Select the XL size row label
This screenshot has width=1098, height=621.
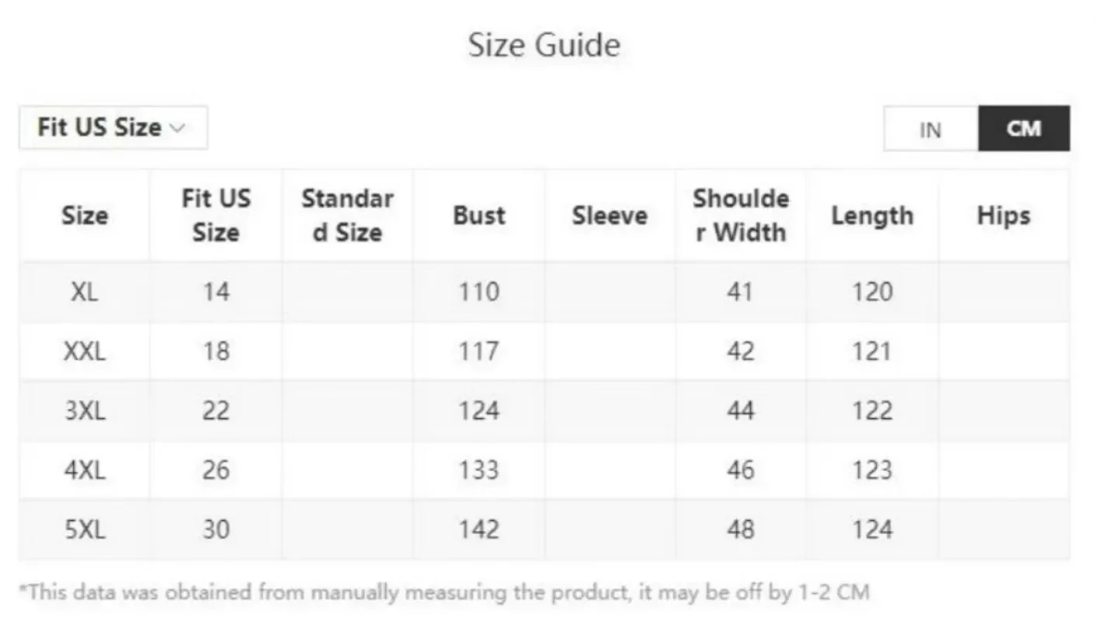(x=85, y=292)
